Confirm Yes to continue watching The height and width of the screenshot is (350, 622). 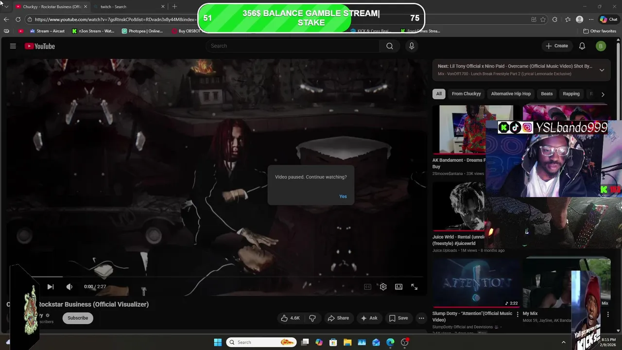pyautogui.click(x=343, y=196)
